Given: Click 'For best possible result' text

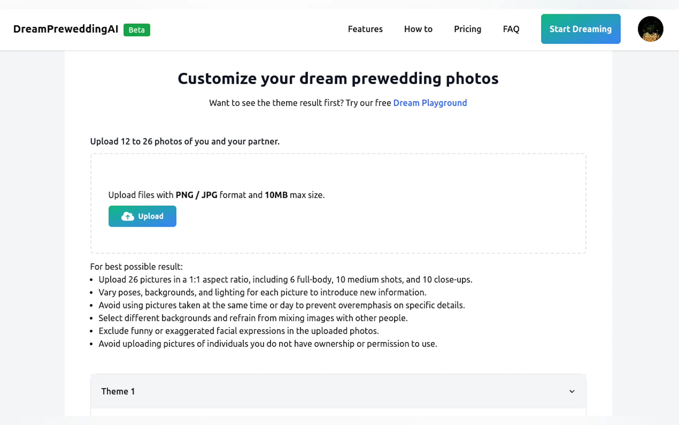Looking at the screenshot, I should coord(136,267).
